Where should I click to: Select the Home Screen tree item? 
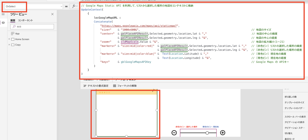click(x=22, y=39)
